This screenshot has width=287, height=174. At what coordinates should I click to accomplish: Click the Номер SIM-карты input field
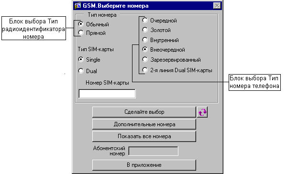point(107,94)
